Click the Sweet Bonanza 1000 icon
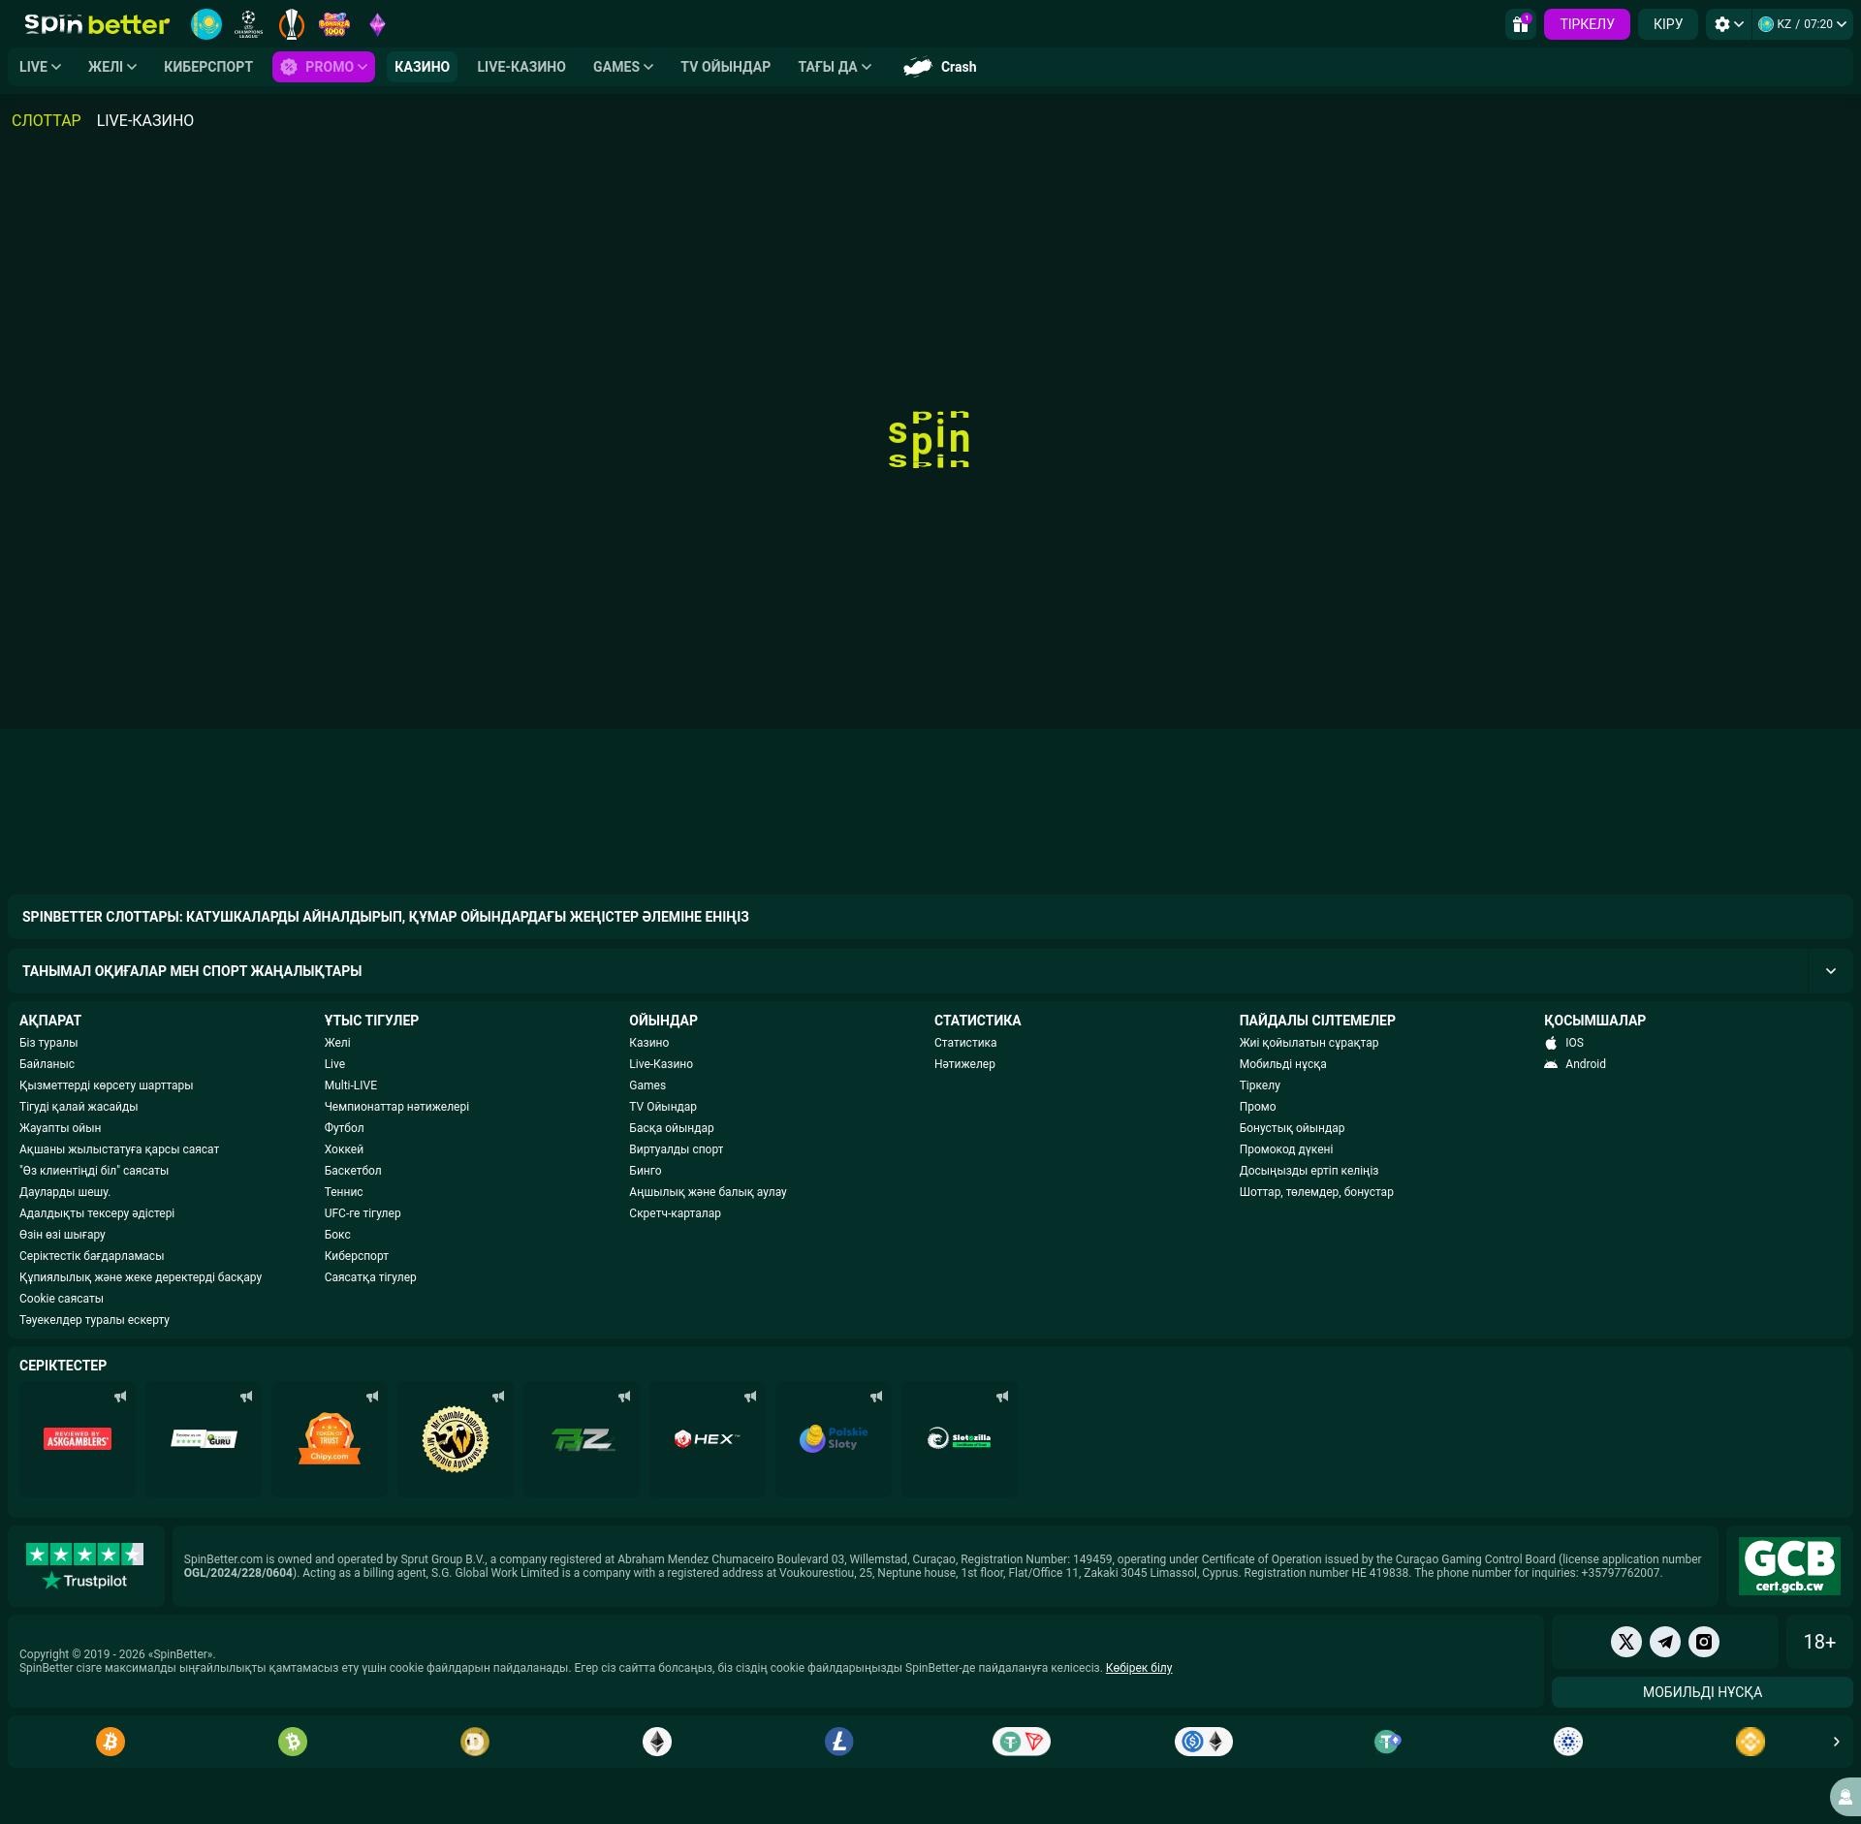 pos(334,24)
